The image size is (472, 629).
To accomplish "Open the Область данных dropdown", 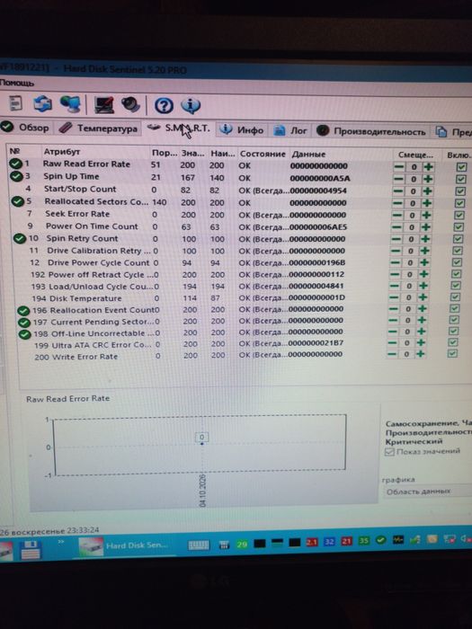I will pos(427,492).
